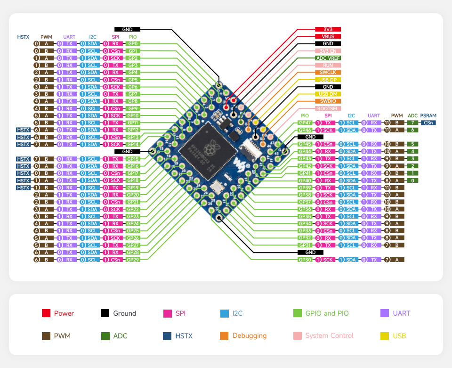The width and height of the screenshot is (452, 368).
Task: Click the GND label above the chip
Action: 127,29
